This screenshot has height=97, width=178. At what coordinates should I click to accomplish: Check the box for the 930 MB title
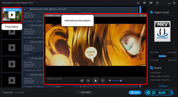click(24, 58)
